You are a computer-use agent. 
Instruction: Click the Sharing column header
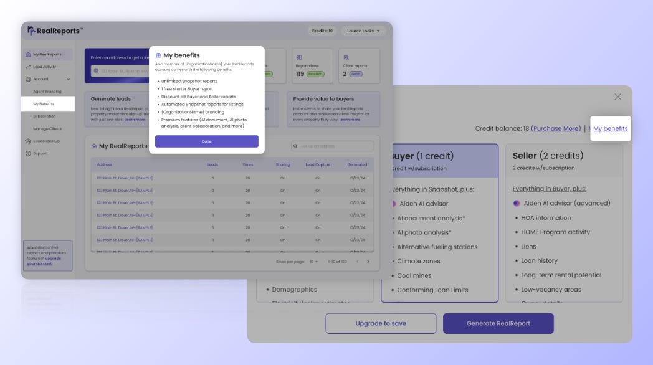283,165
